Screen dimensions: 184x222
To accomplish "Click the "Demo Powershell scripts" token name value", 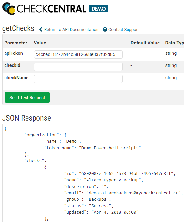I will point(110,148).
